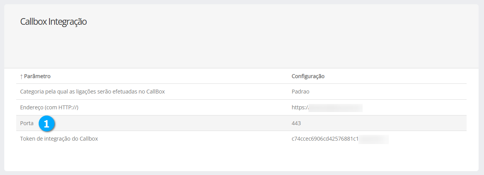Viewport: 484px width, 175px height.
Task: Click the 443 port value
Action: point(296,123)
